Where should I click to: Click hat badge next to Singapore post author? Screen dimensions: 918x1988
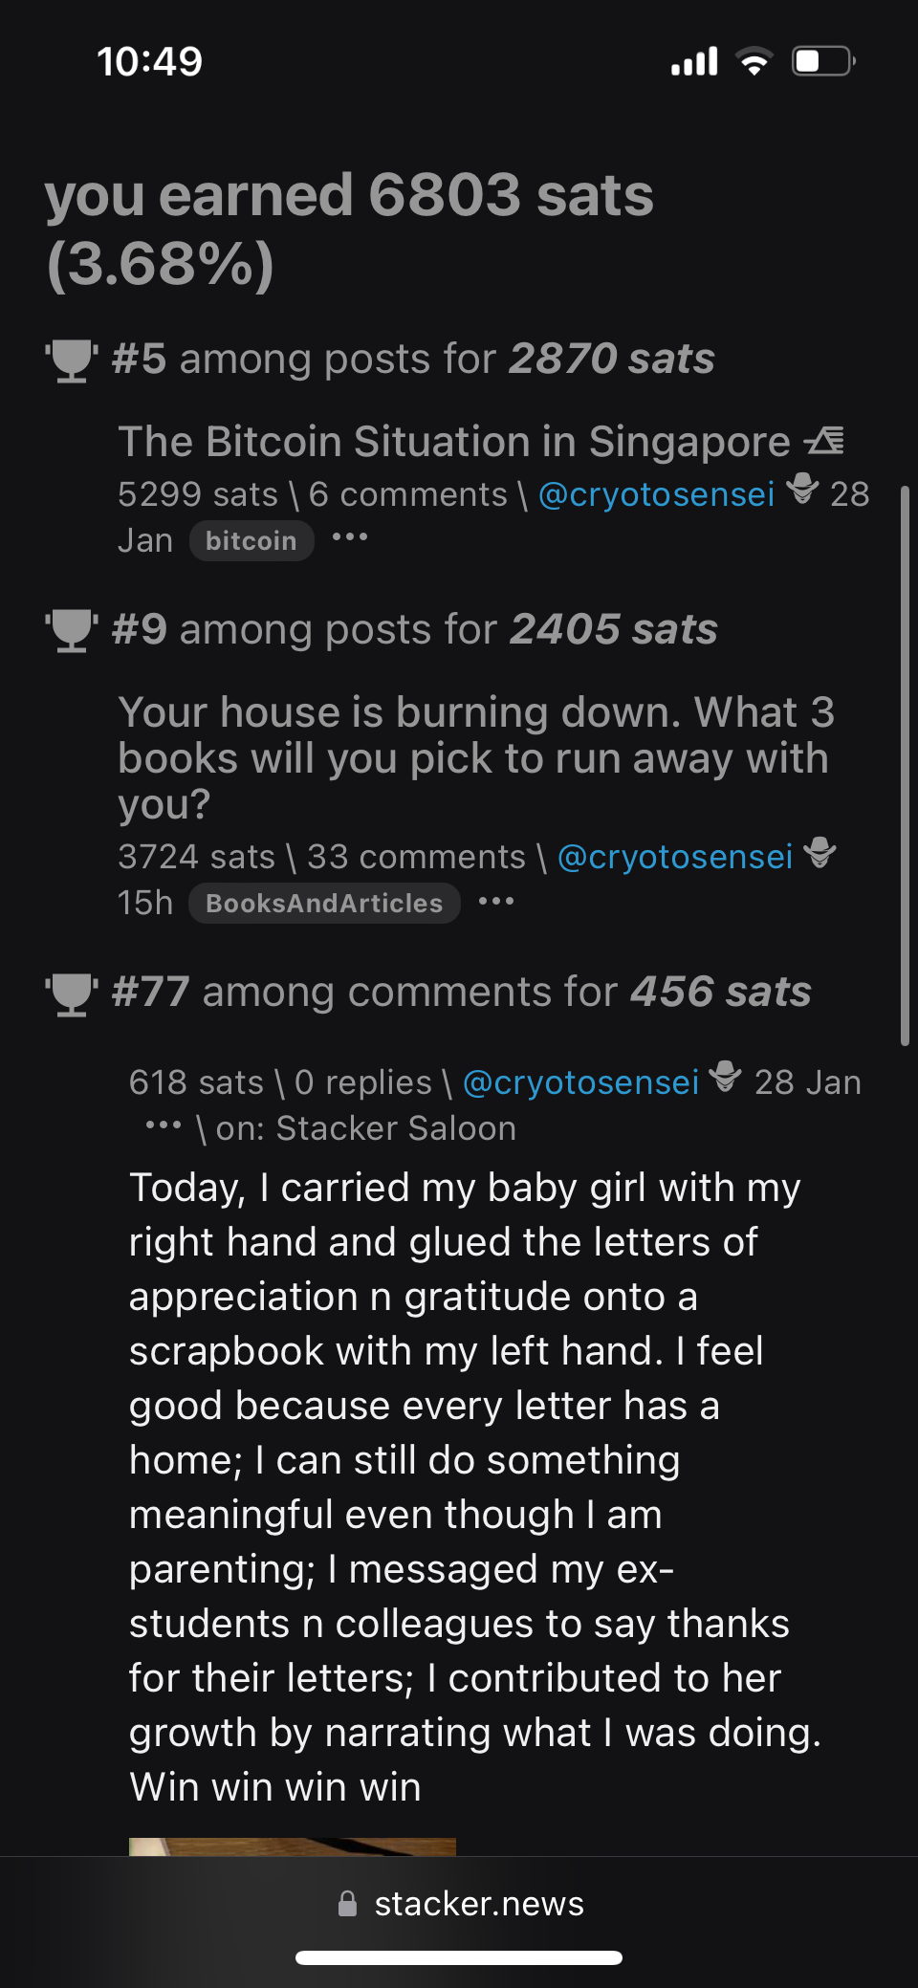tap(802, 490)
